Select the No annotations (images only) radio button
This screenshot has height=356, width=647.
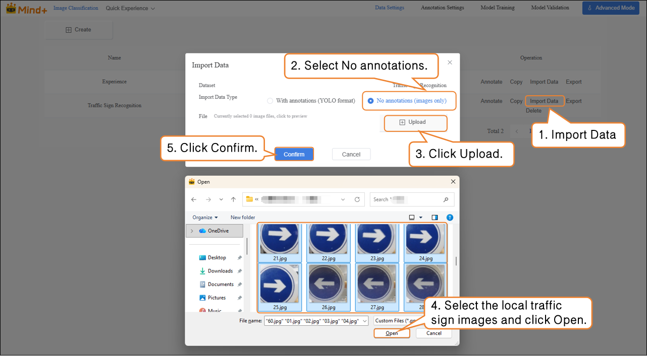click(x=371, y=101)
